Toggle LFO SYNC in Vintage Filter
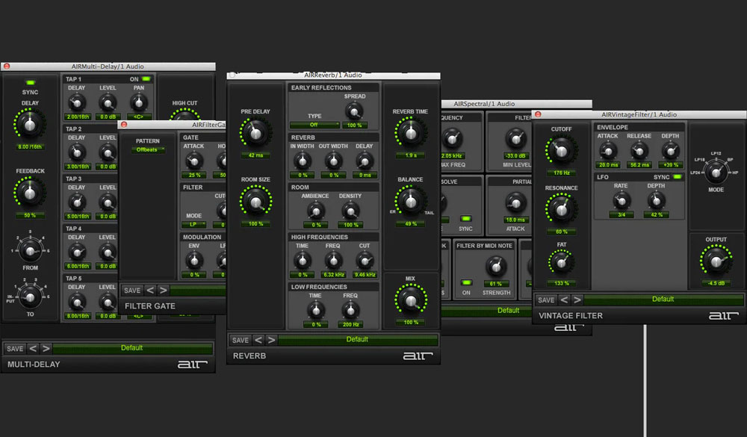 (x=677, y=177)
